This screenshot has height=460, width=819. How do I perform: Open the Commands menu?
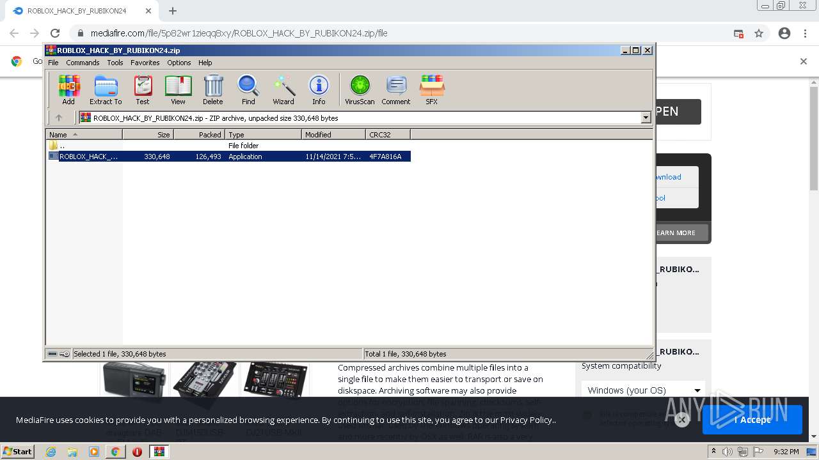click(83, 63)
